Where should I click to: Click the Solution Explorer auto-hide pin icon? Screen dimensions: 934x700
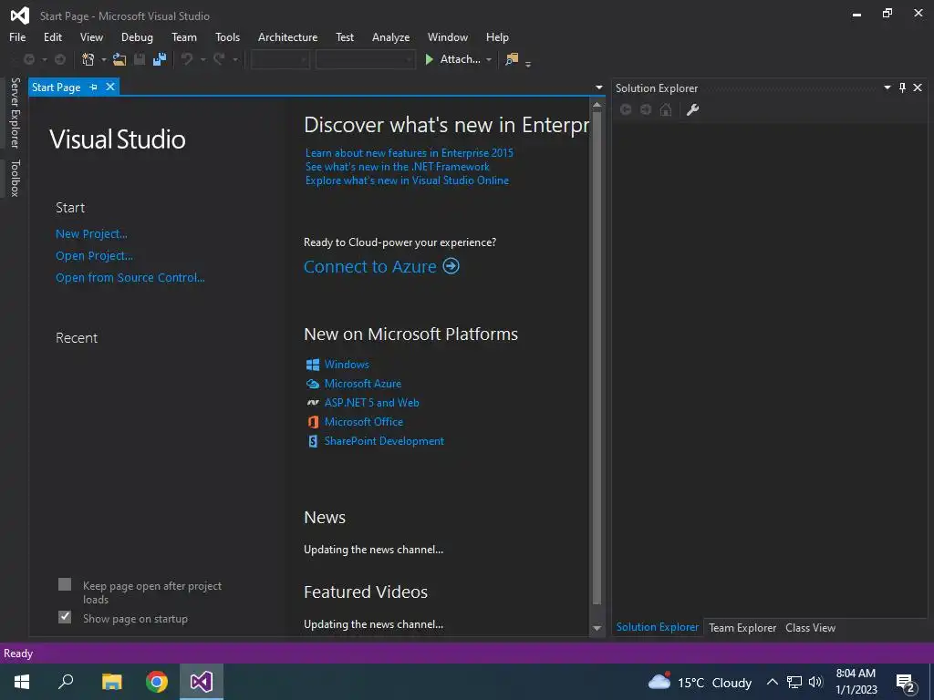point(902,87)
